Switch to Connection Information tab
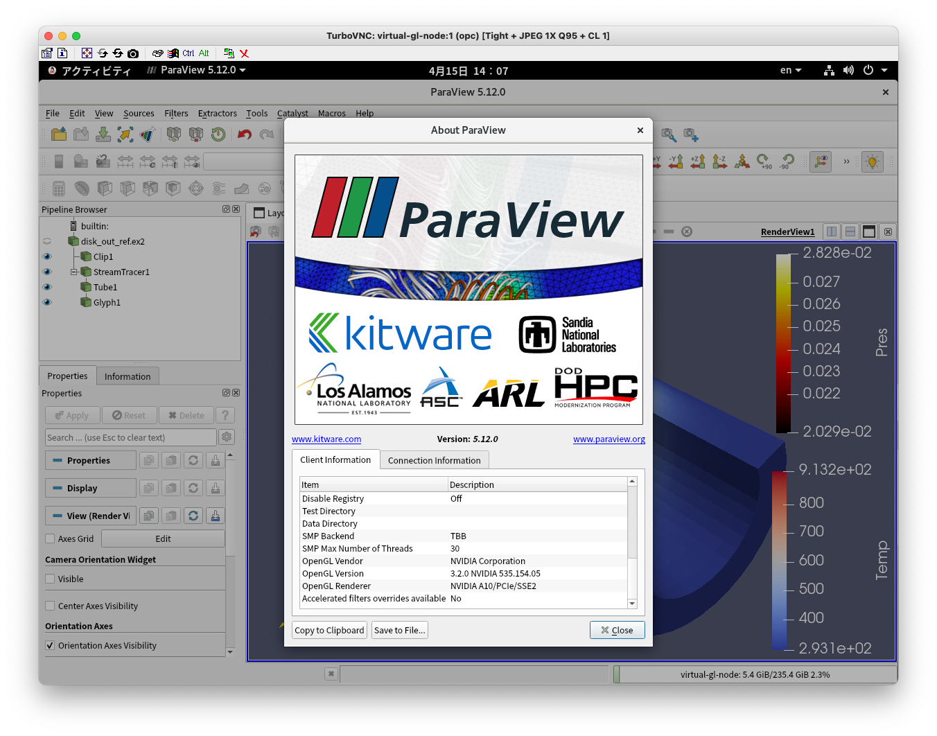The image size is (937, 736). (434, 460)
